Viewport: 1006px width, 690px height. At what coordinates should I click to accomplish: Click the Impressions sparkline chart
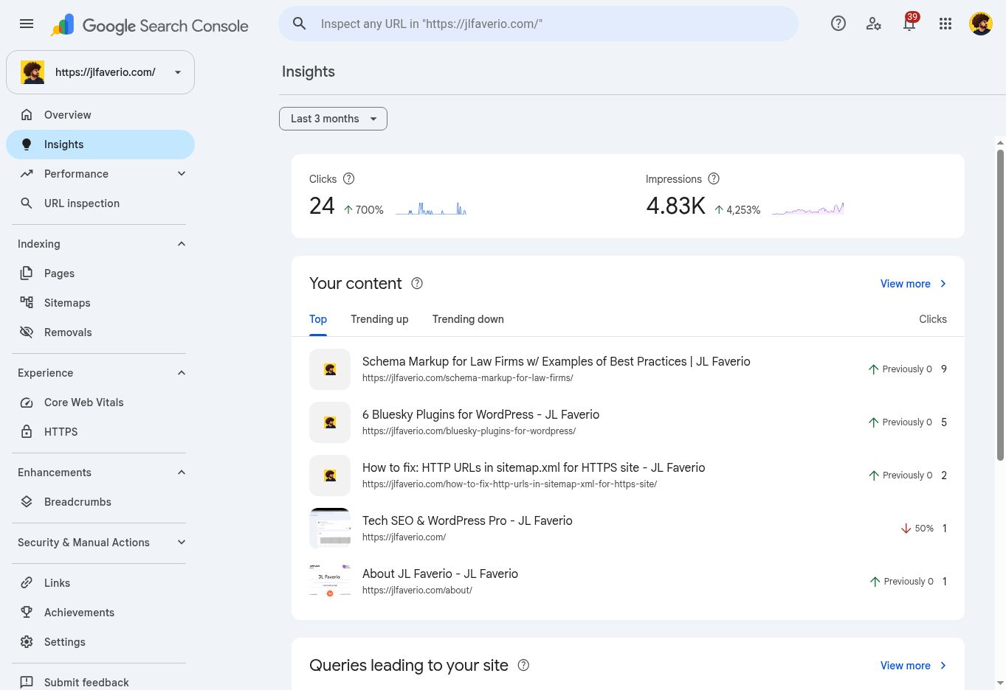pos(807,209)
